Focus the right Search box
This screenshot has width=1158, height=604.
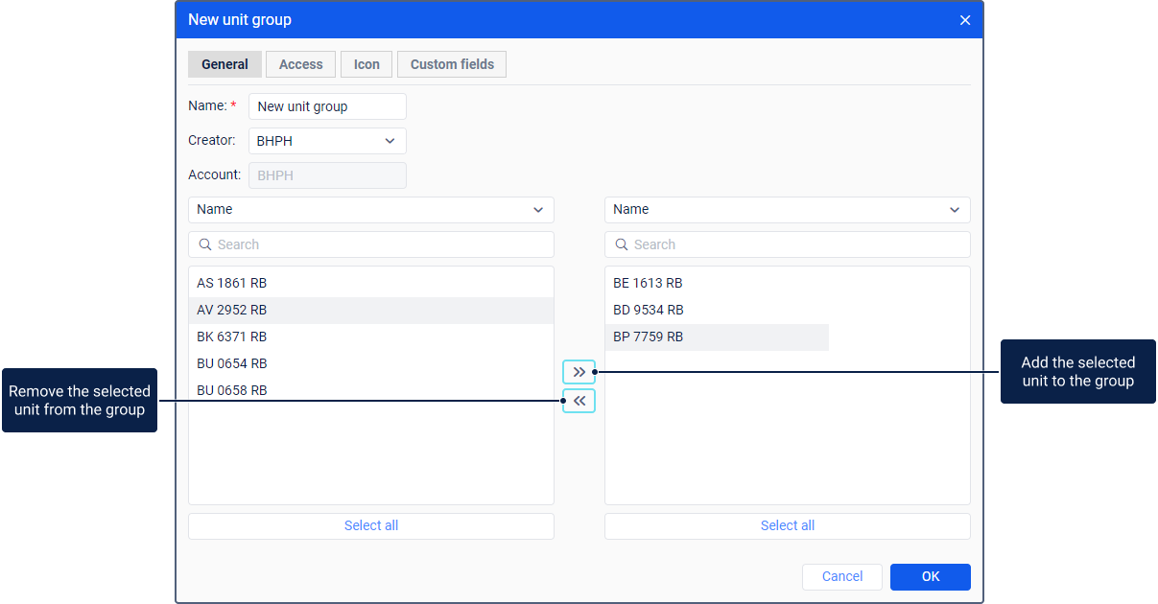tap(788, 244)
